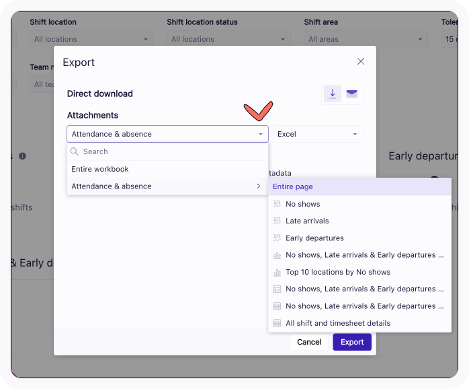Click bar chart icon beside Top 10 locations
Screen dimensions: 469x389
[277, 273]
